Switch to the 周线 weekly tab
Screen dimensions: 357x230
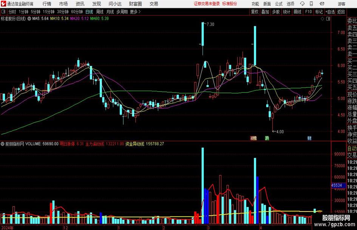click(99, 12)
